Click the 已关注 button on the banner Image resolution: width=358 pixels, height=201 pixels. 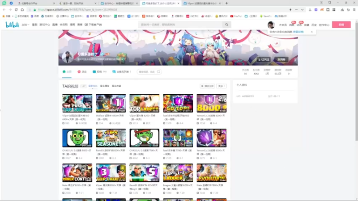(x=264, y=59)
